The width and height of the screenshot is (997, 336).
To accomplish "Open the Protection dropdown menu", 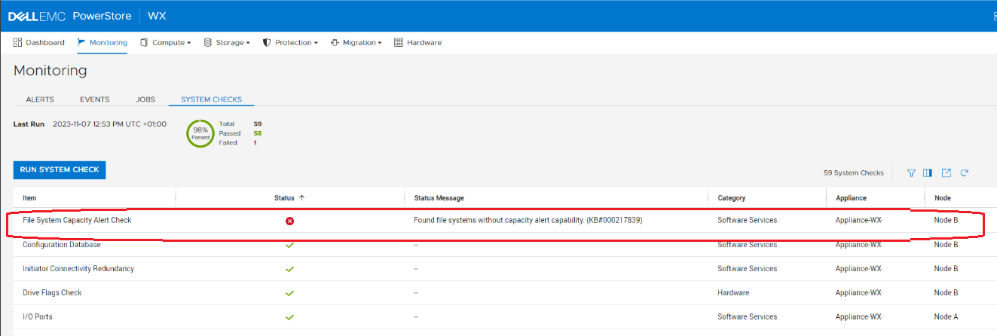I will 290,43.
